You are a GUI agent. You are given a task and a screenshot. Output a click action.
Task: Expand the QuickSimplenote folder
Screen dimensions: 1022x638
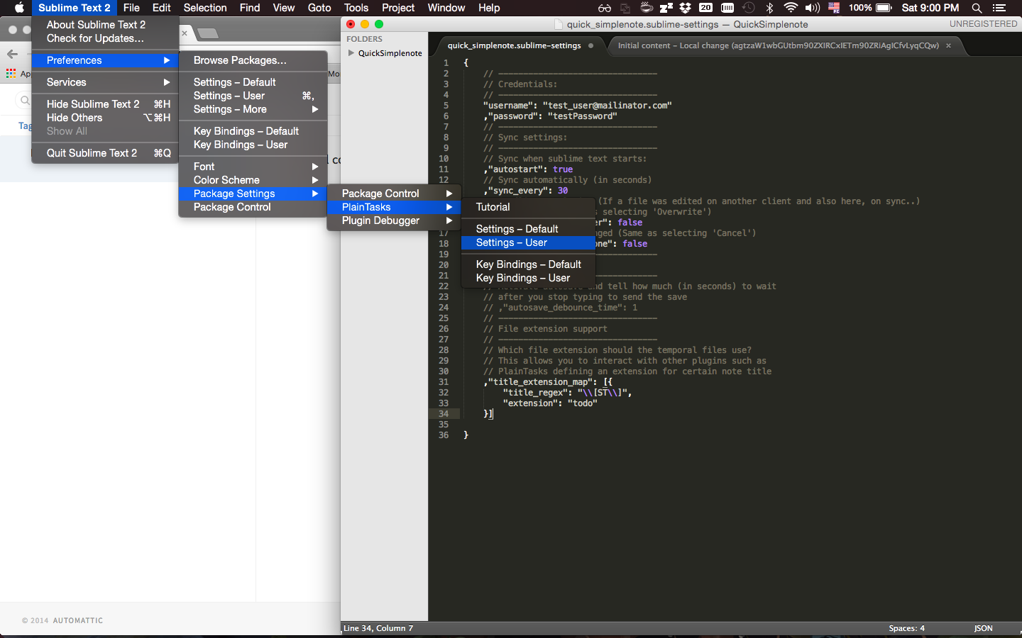click(351, 53)
